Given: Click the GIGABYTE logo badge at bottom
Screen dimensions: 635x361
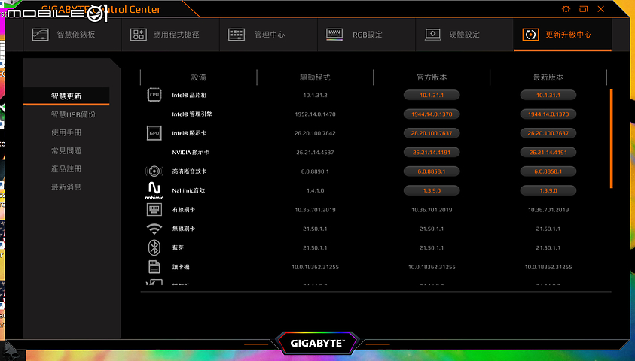Looking at the screenshot, I should 317,343.
